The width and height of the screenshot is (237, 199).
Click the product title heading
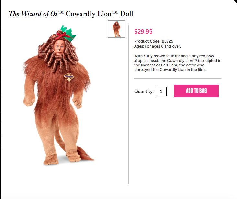coord(71,14)
